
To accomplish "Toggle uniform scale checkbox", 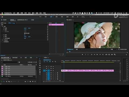I will pyautogui.click(x=25, y=33).
